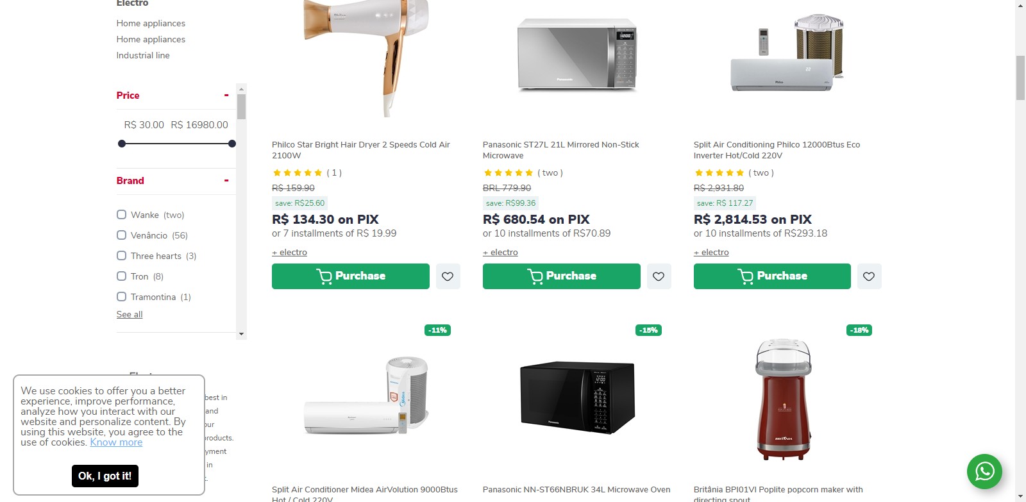Collapse the Price filter section
This screenshot has height=502, width=1026.
[226, 96]
